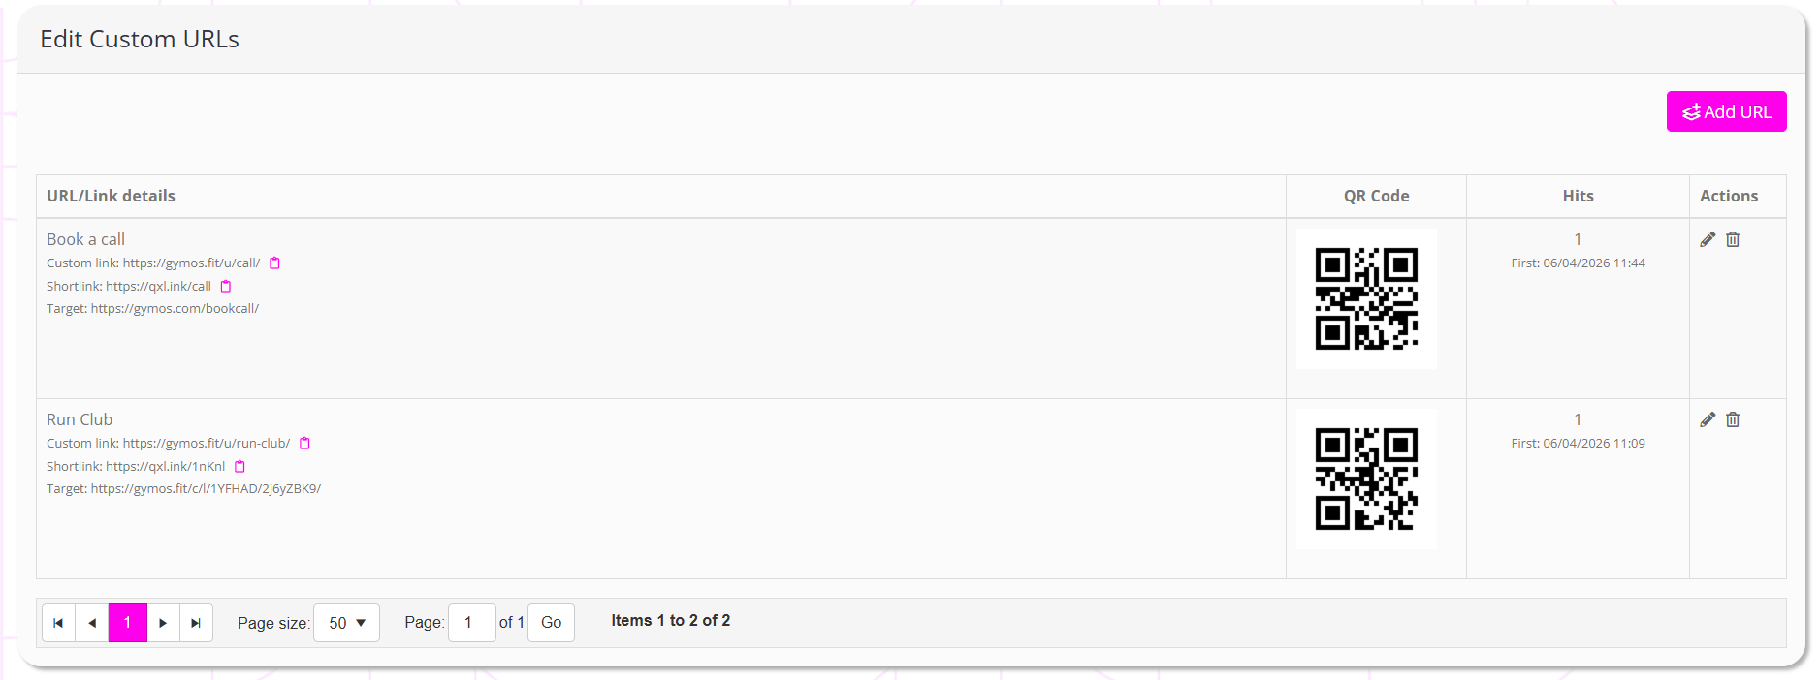Click the Page number input field

[471, 623]
